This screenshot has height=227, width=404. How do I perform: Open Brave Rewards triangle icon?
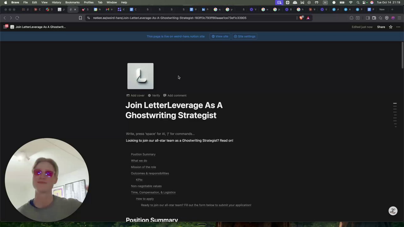[308, 18]
